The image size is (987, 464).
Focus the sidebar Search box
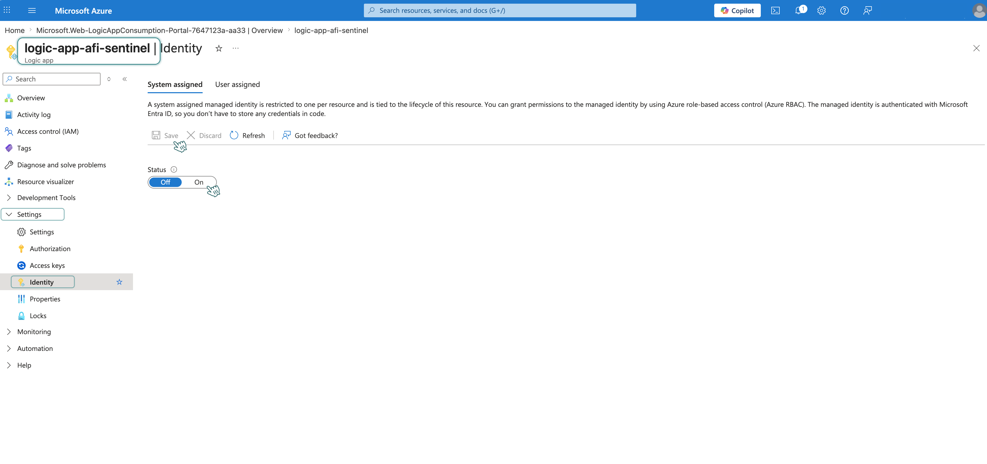pos(52,79)
